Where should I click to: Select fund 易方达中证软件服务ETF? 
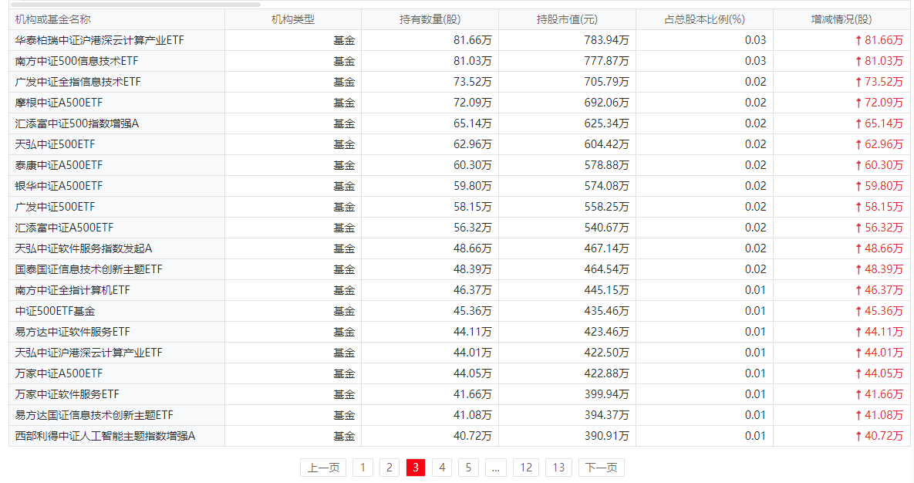tap(73, 332)
